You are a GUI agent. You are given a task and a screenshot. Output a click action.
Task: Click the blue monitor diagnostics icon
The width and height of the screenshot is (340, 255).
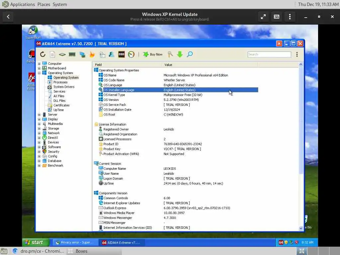pyautogui.click(x=82, y=54)
